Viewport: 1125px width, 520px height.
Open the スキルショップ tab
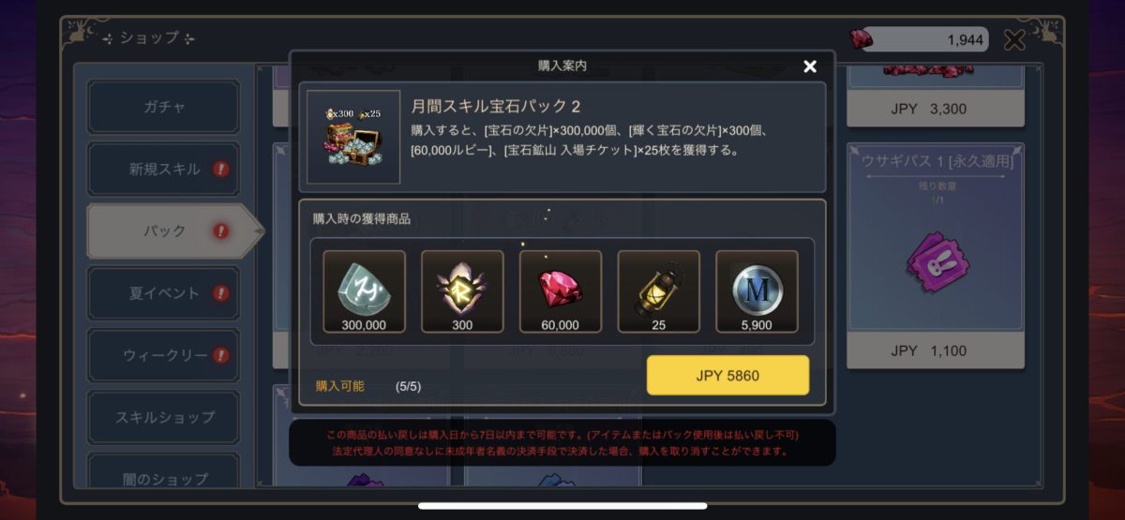tap(163, 417)
